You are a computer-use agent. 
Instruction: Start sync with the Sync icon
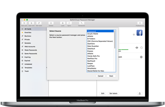tap(69, 23)
